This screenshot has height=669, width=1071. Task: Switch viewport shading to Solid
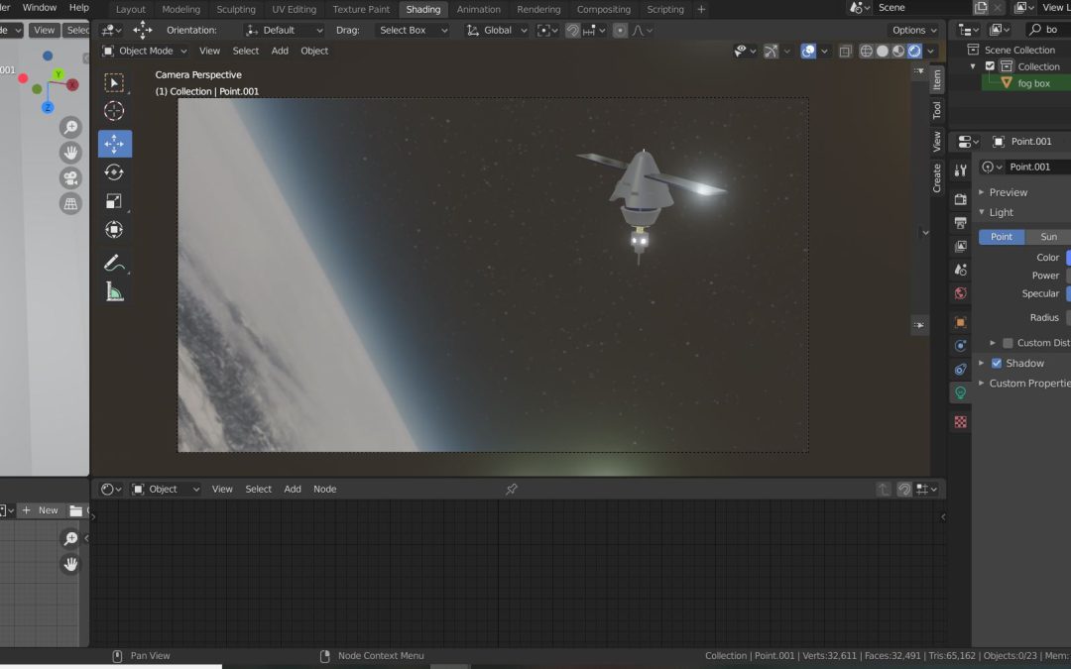pos(883,52)
